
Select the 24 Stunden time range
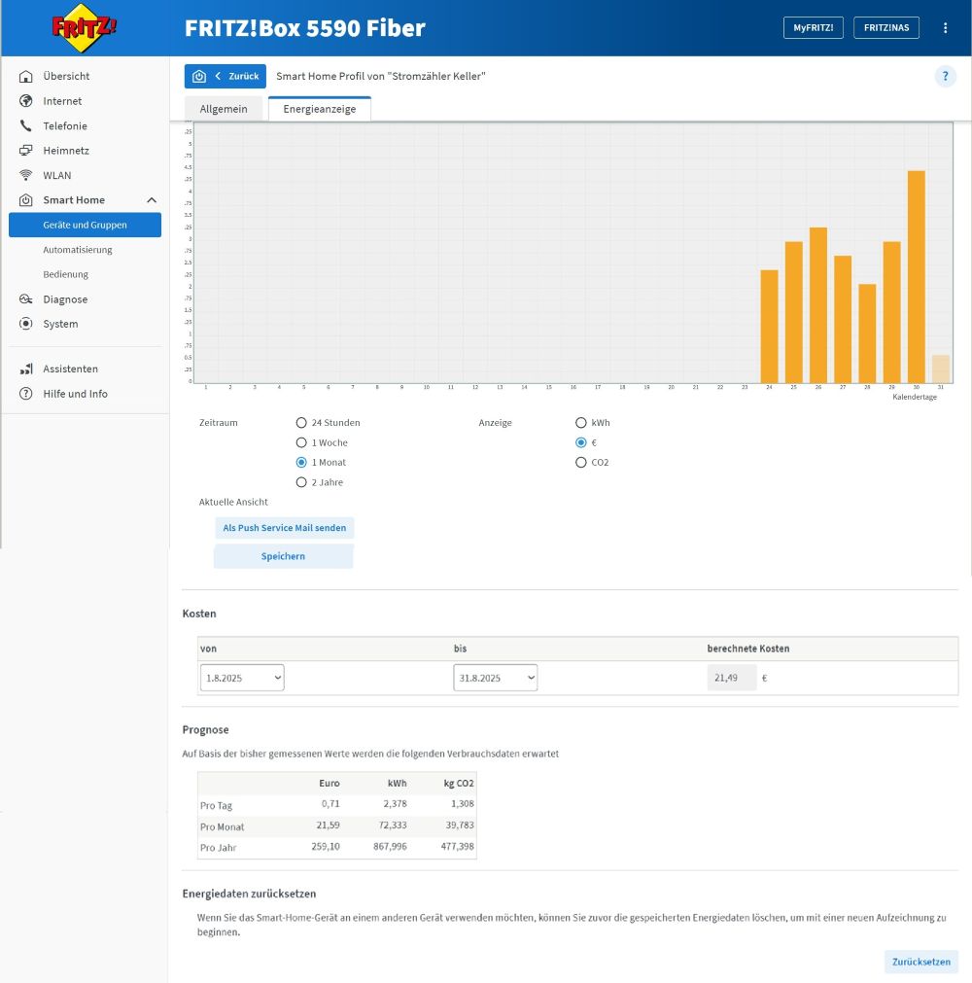tap(301, 423)
